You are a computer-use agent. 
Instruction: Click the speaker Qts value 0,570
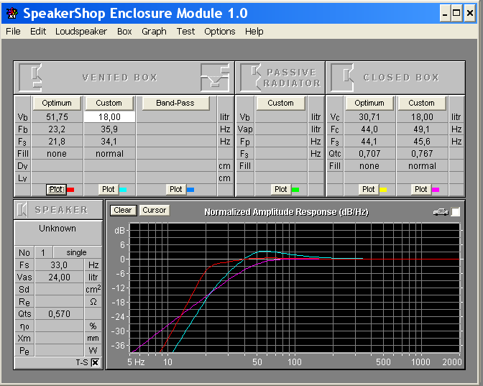[x=59, y=314]
